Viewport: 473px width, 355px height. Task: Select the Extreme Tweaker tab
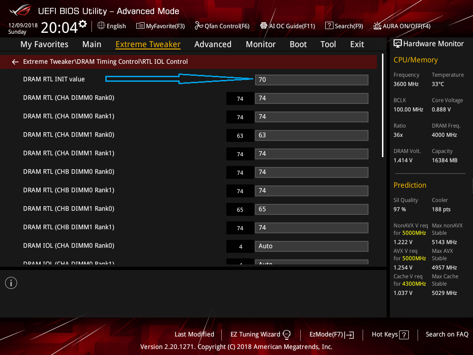[x=148, y=44]
